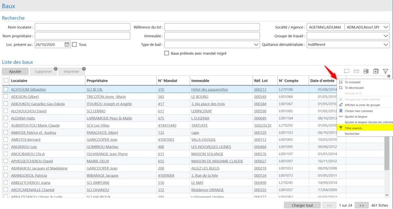Image resolution: width=393 pixels, height=209 pixels.
Task: Check the row checkbox for ADESION Gilbert
Action: pyautogui.click(x=6, y=97)
